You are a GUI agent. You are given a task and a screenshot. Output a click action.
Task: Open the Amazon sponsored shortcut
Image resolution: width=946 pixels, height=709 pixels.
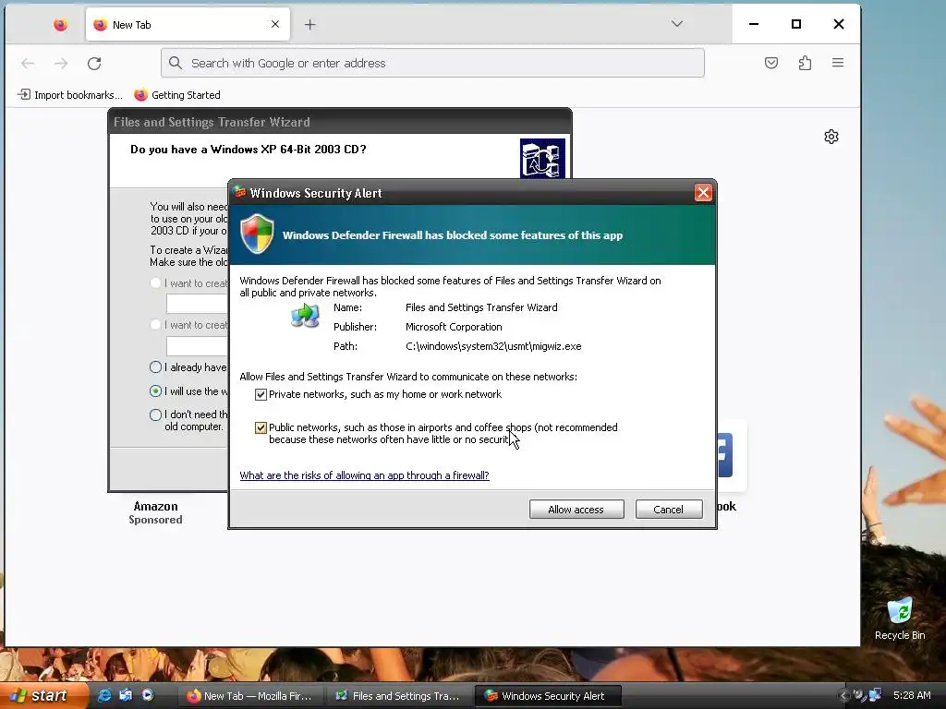155,511
